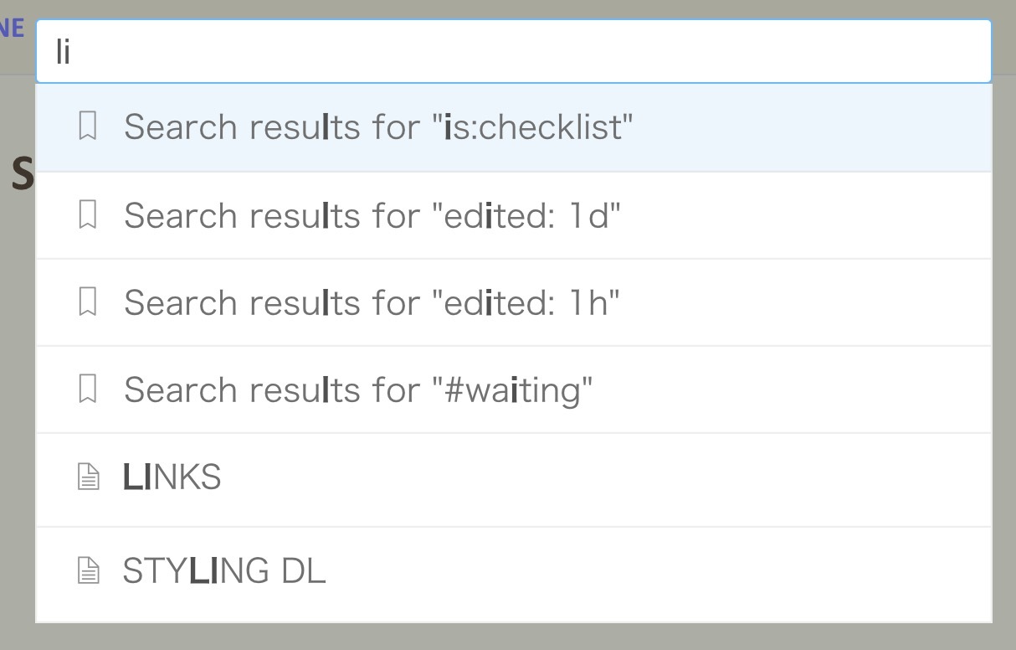Click the last row of the suggestion list
The width and height of the screenshot is (1016, 650).
pos(512,570)
